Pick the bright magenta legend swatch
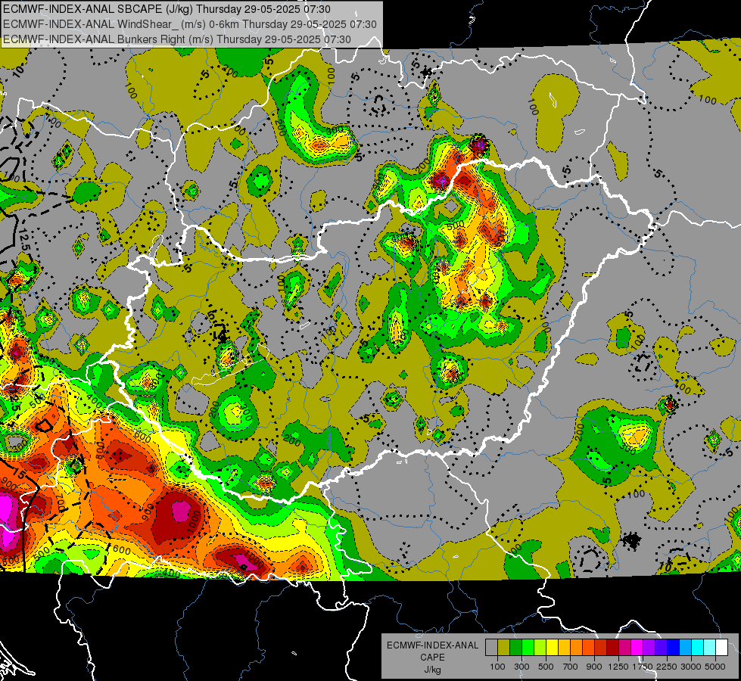Screen dimensions: 741x681 637,648
